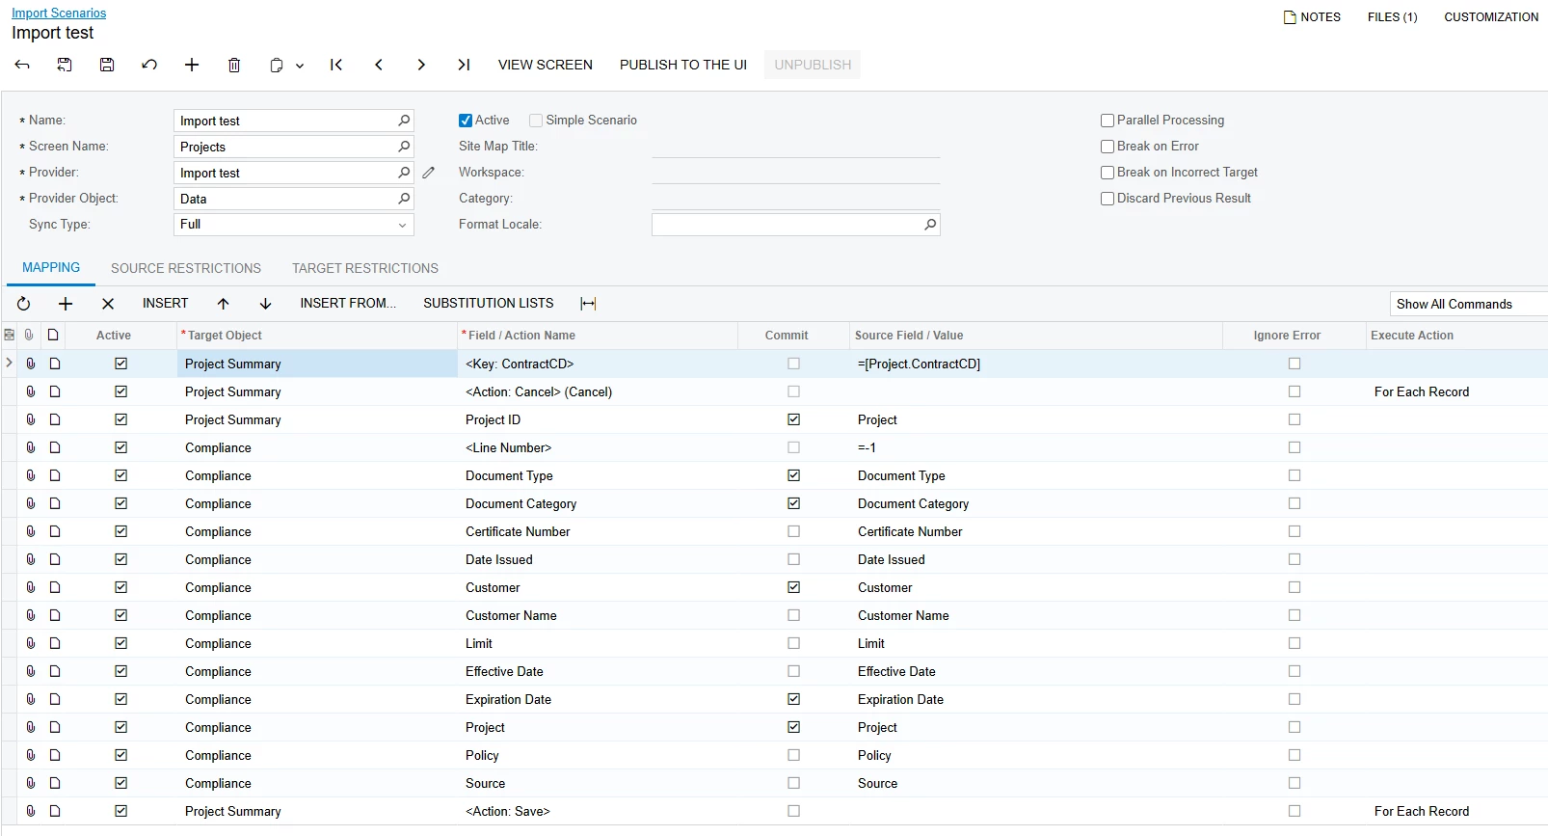Open the Provider Object lookup magnifier
The width and height of the screenshot is (1548, 836).
(404, 199)
